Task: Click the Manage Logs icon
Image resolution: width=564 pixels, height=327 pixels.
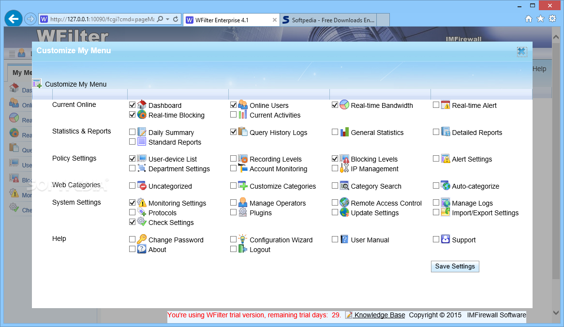Action: pos(445,202)
